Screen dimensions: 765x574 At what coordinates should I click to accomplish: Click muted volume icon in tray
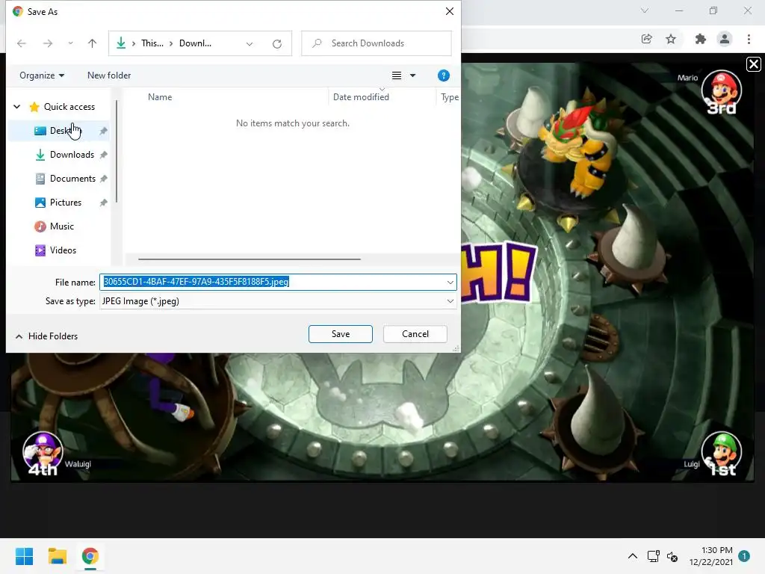coord(672,556)
